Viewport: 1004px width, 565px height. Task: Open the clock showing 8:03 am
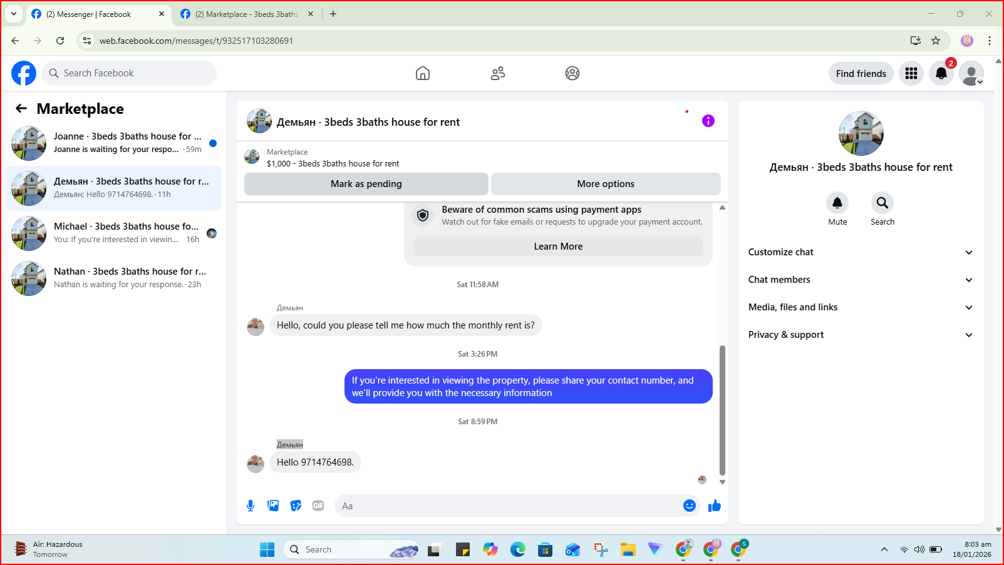tap(972, 549)
